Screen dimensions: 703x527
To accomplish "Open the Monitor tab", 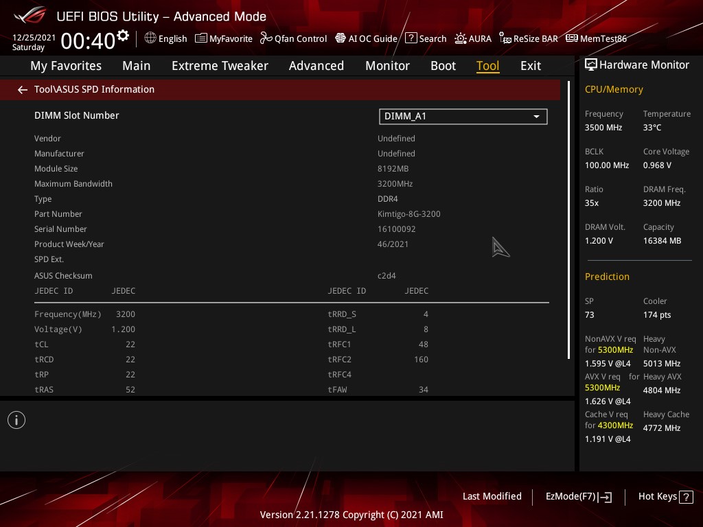I will point(387,66).
